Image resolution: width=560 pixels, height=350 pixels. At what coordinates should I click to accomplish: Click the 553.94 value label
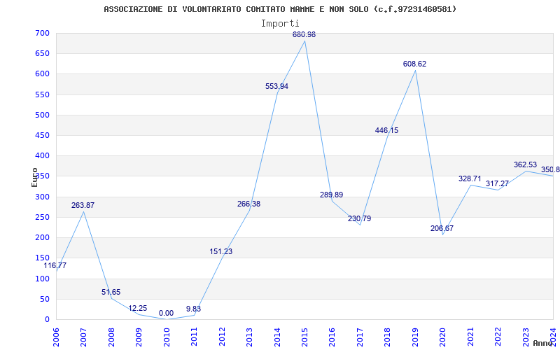(x=276, y=86)
